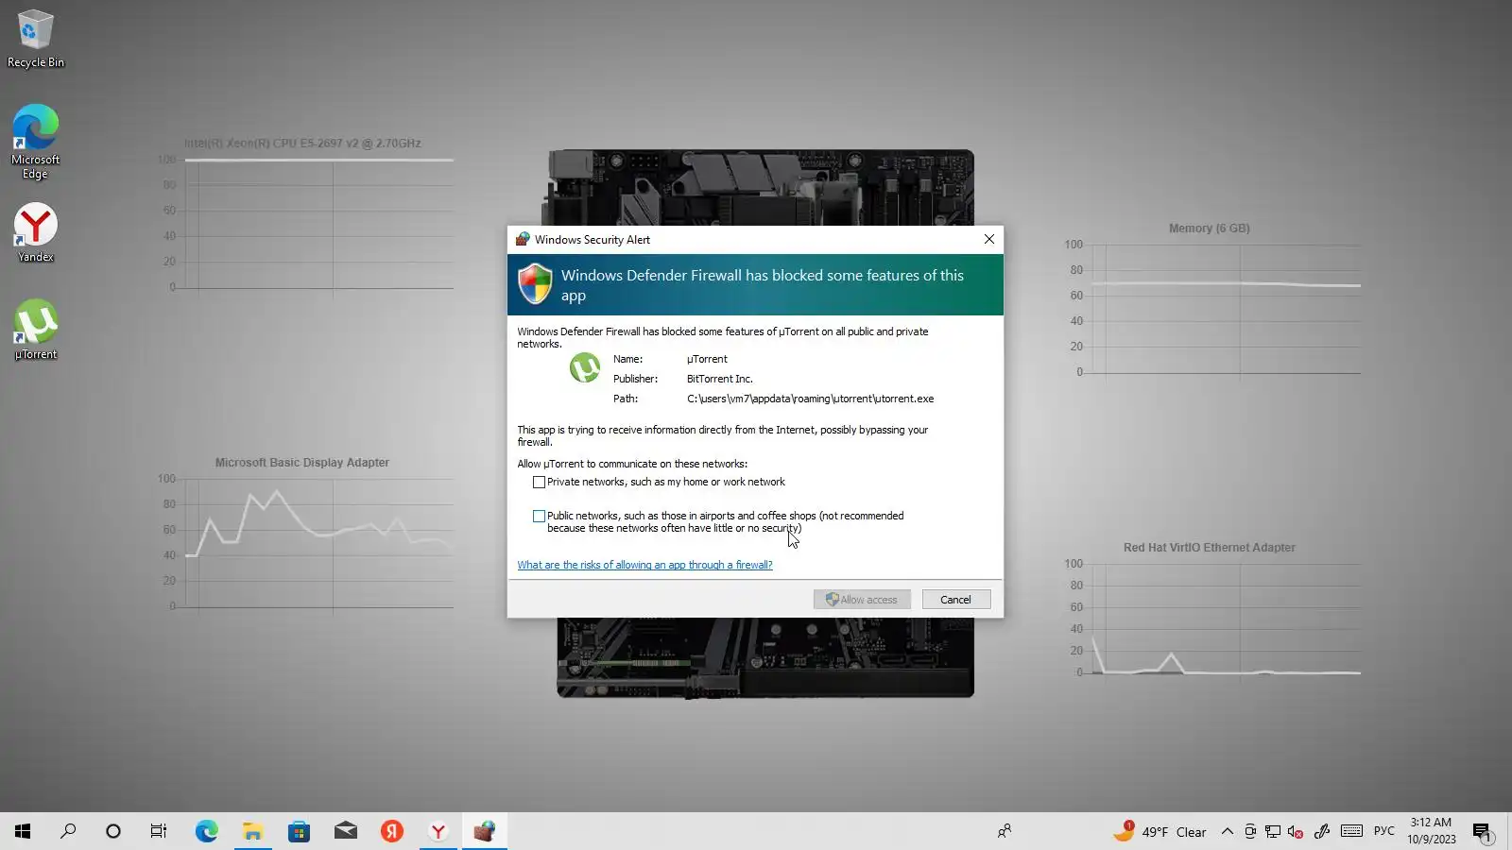This screenshot has width=1512, height=850.
Task: Select the Yandex desktop shortcut
Action: tap(36, 232)
